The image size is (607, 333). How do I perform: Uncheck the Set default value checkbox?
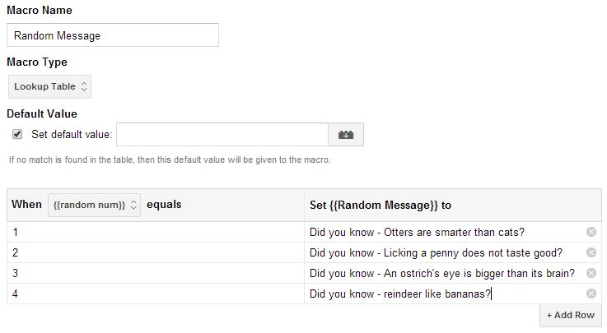(x=17, y=135)
